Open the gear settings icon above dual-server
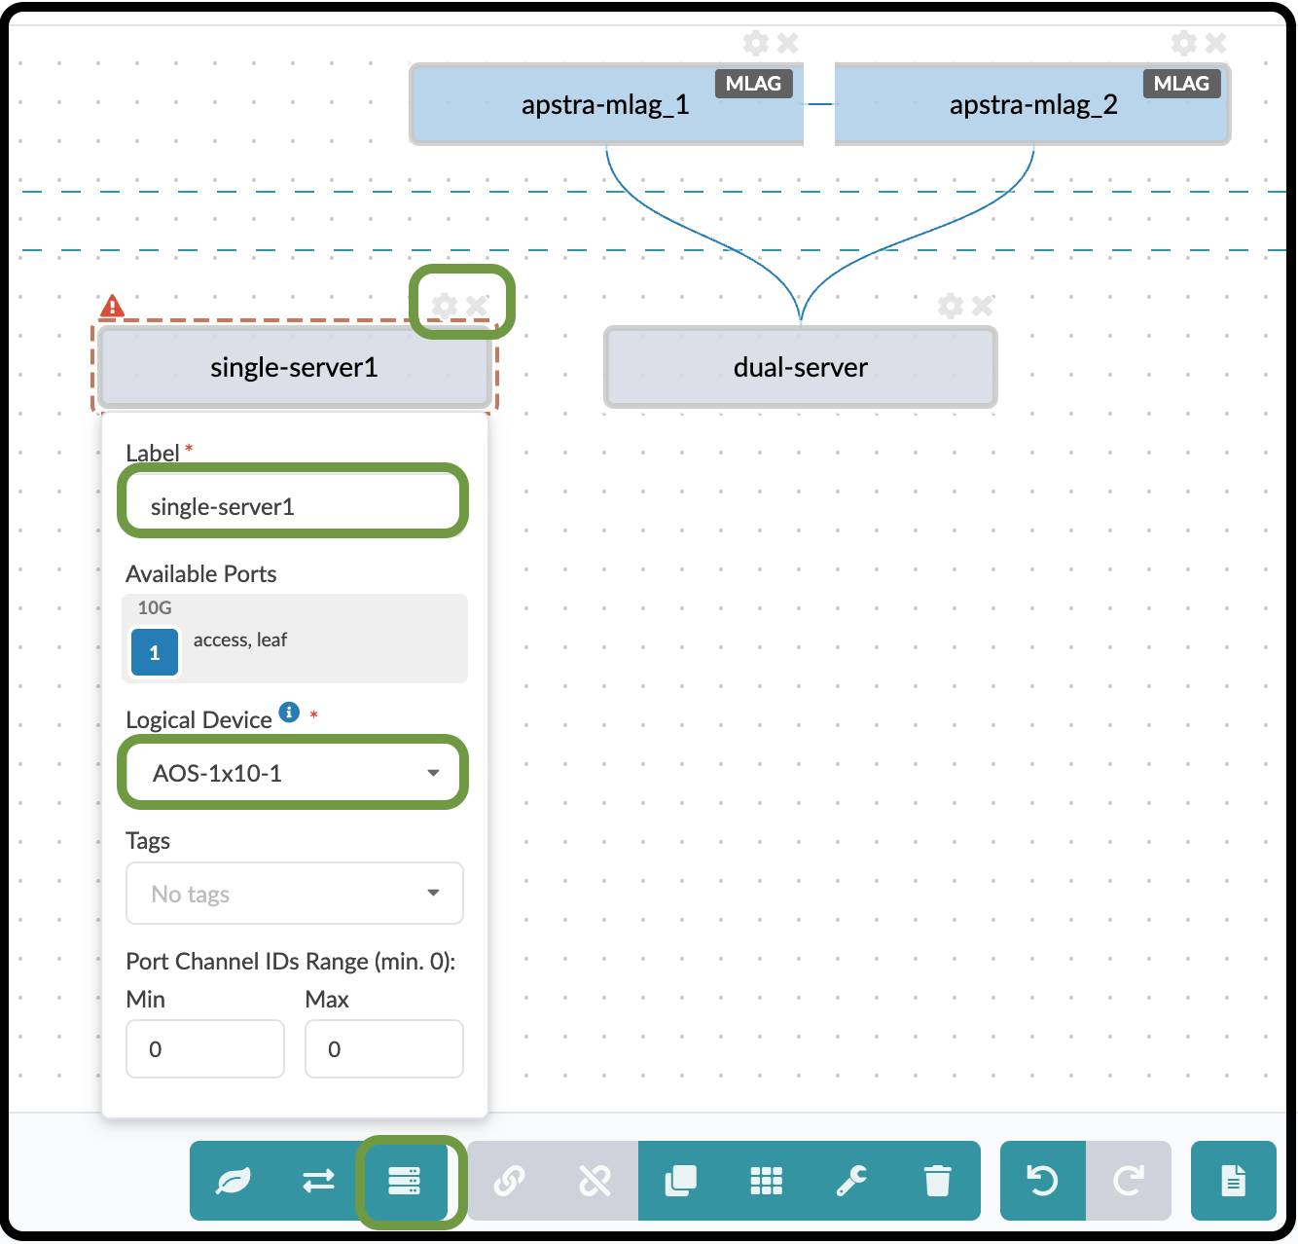Screen dimensions: 1298x1244 951,306
